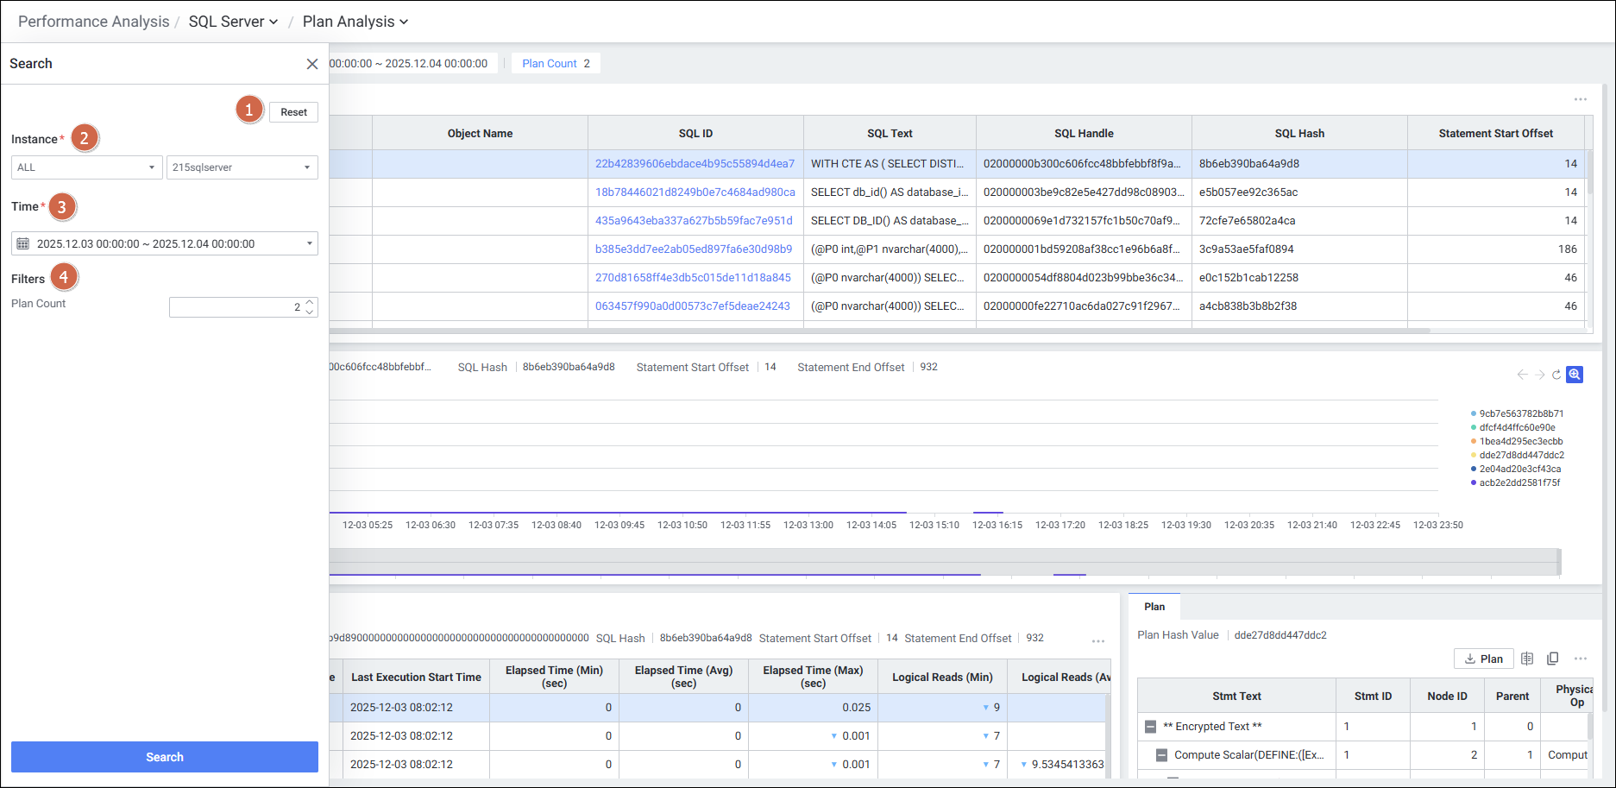1616x788 pixels.
Task: Close the Search panel
Action: (312, 64)
